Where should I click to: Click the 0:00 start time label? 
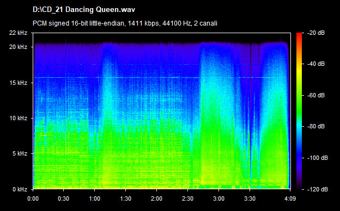tap(33, 198)
